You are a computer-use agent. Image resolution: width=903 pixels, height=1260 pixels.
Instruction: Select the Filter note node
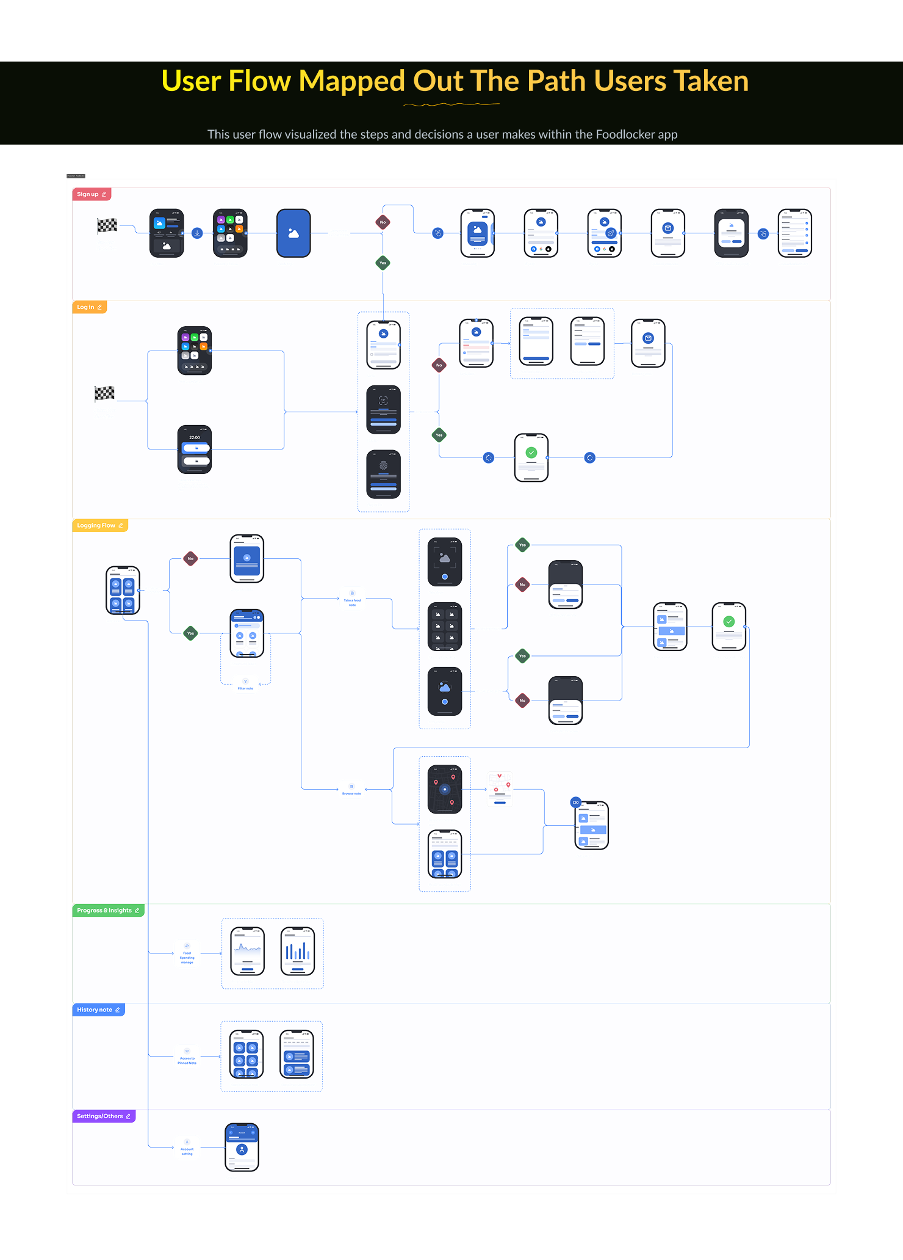(x=245, y=684)
